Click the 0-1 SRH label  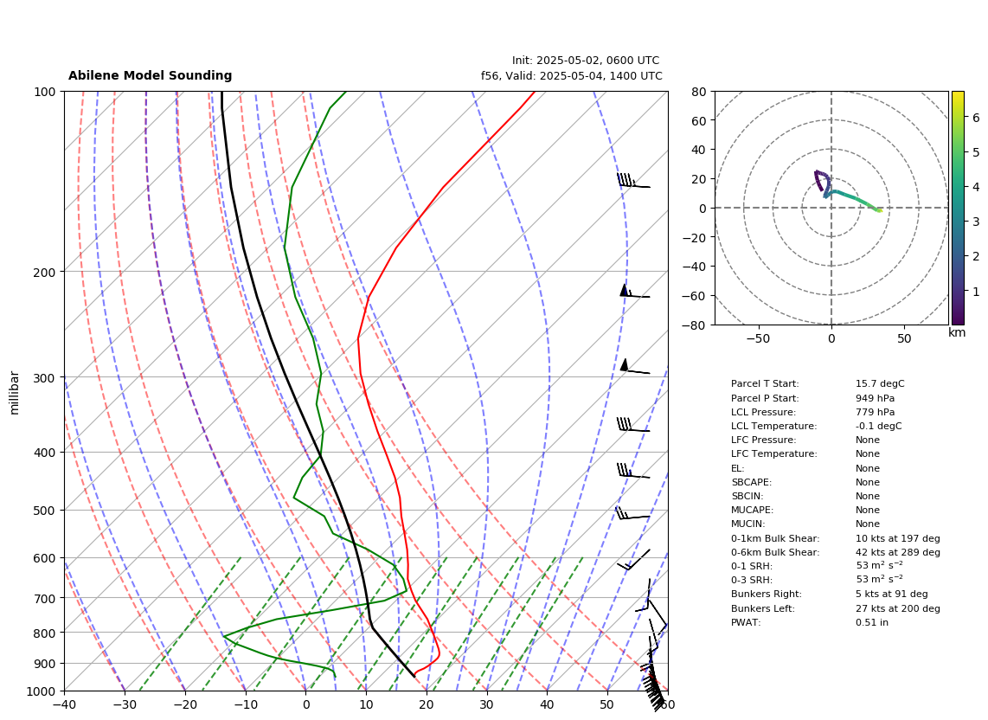[752, 566]
